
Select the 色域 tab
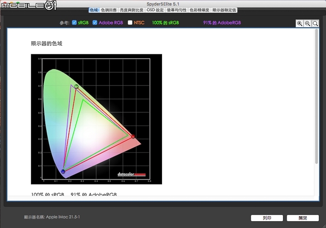point(94,10)
